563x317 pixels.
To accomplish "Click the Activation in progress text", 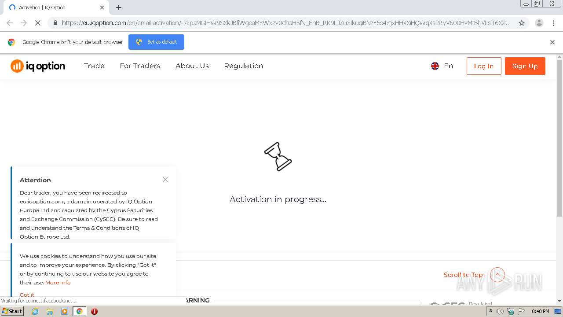I will pyautogui.click(x=278, y=199).
